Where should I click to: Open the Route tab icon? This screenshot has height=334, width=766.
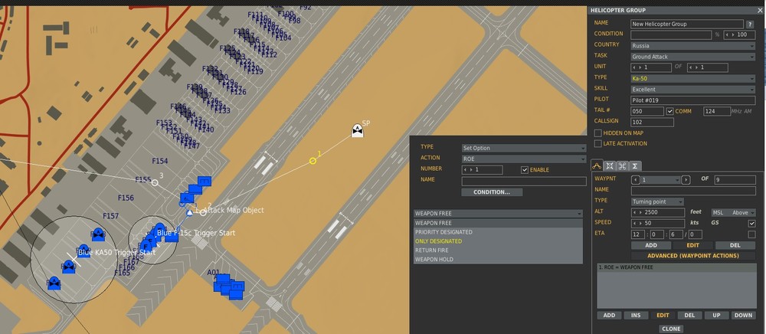(597, 166)
